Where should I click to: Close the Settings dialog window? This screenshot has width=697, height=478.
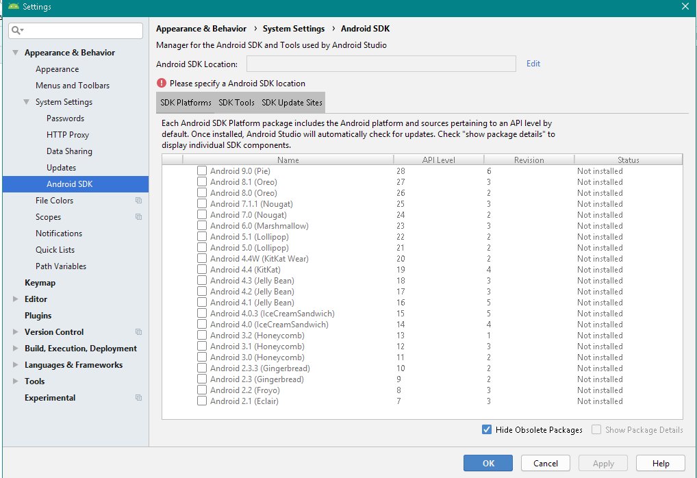(x=685, y=6)
